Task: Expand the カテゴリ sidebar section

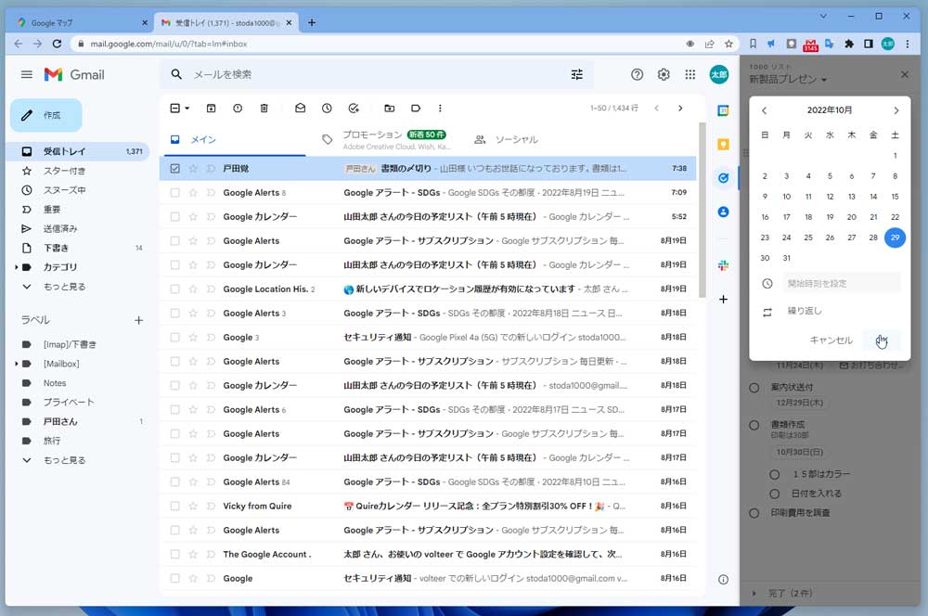Action: click(x=16, y=267)
